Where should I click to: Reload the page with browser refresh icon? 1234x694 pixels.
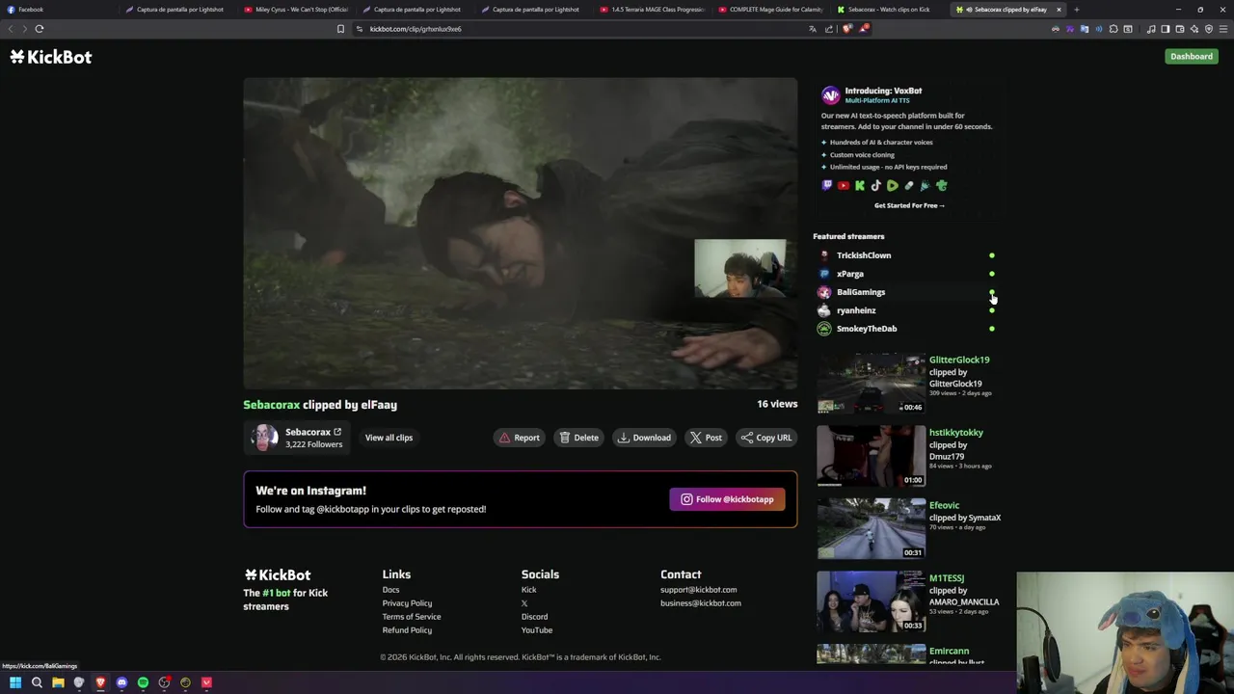(x=40, y=29)
